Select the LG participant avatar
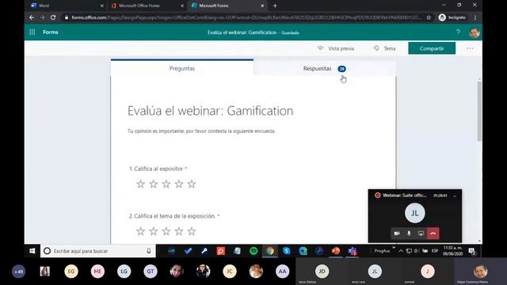The image size is (507, 285). coord(124,272)
